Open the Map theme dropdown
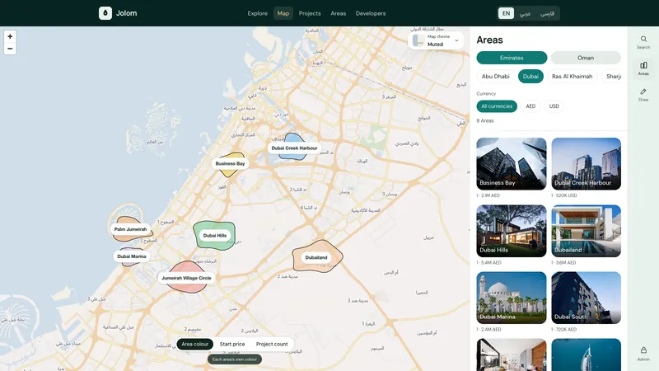Viewport: 659px width, 371px height. 436,40
